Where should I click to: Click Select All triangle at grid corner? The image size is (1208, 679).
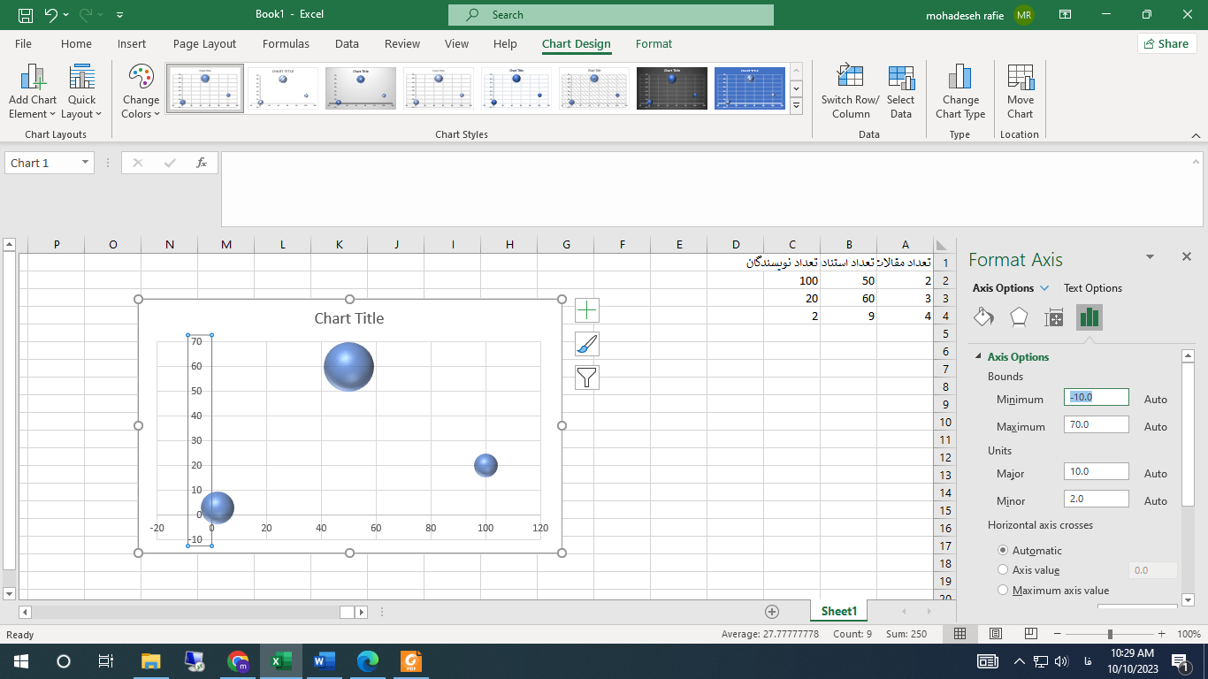pos(941,245)
